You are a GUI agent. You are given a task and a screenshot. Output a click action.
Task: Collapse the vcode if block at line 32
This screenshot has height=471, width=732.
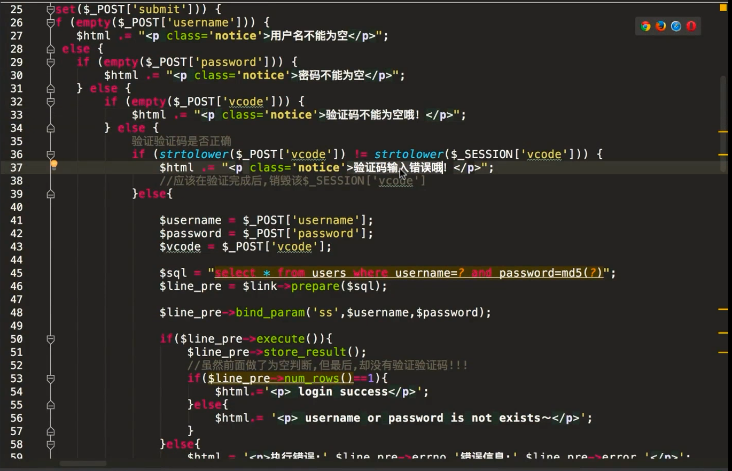click(51, 102)
